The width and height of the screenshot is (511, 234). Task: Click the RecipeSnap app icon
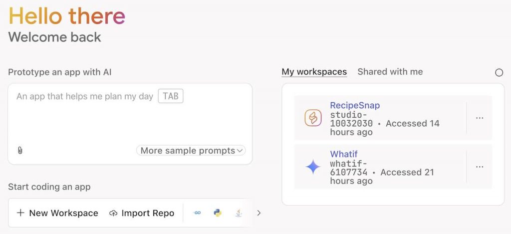point(313,118)
